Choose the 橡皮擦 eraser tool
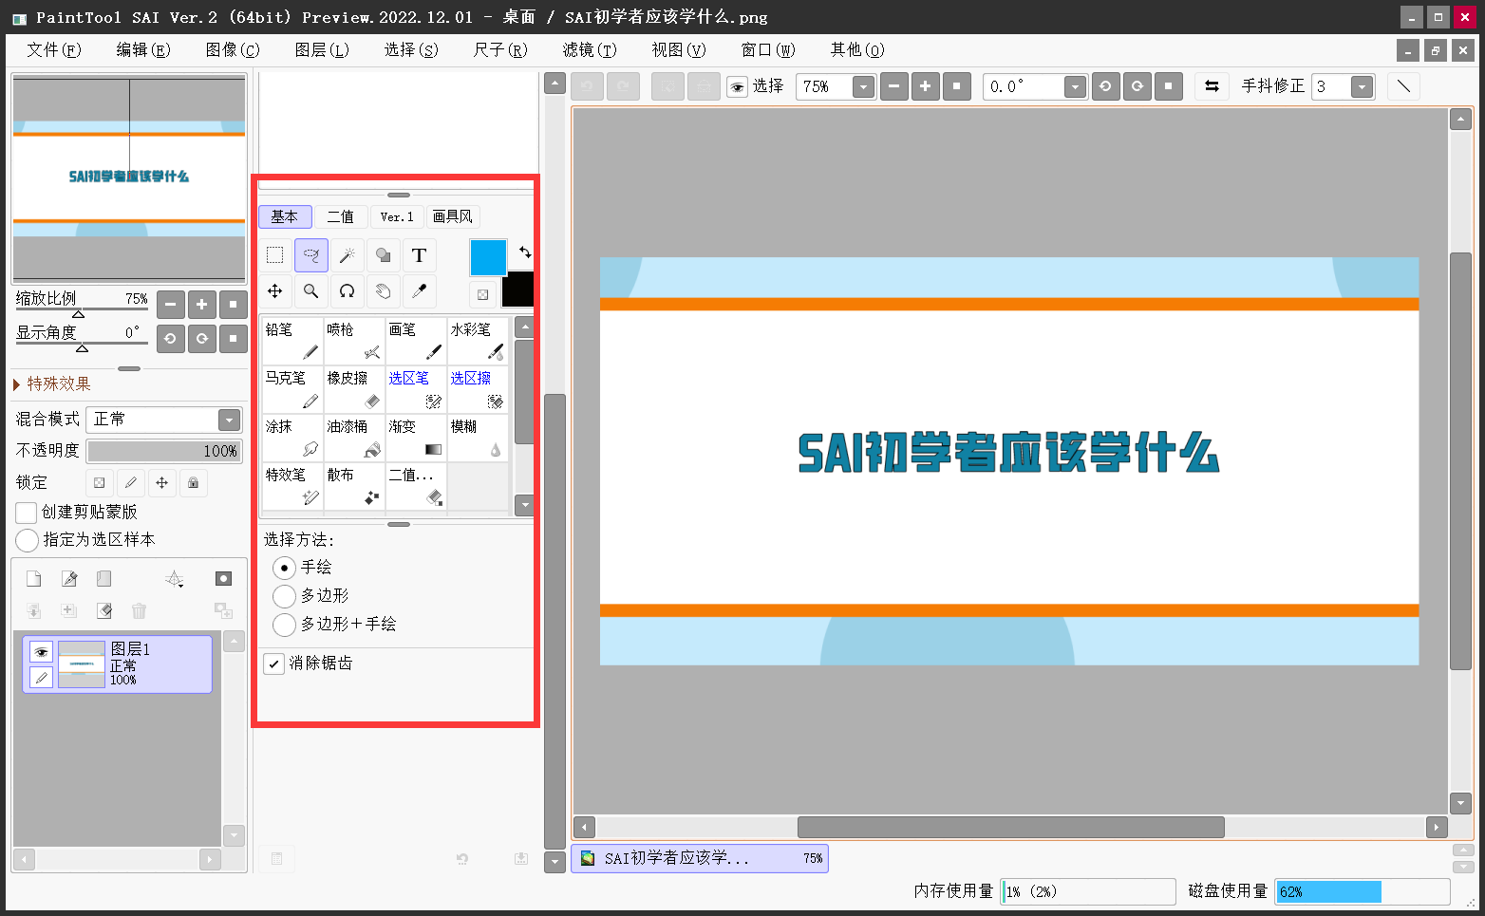 click(x=354, y=389)
